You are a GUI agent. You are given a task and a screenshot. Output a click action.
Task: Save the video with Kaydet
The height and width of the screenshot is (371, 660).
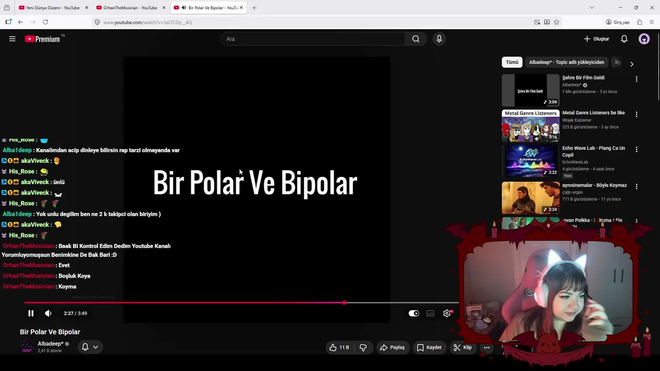click(x=429, y=347)
